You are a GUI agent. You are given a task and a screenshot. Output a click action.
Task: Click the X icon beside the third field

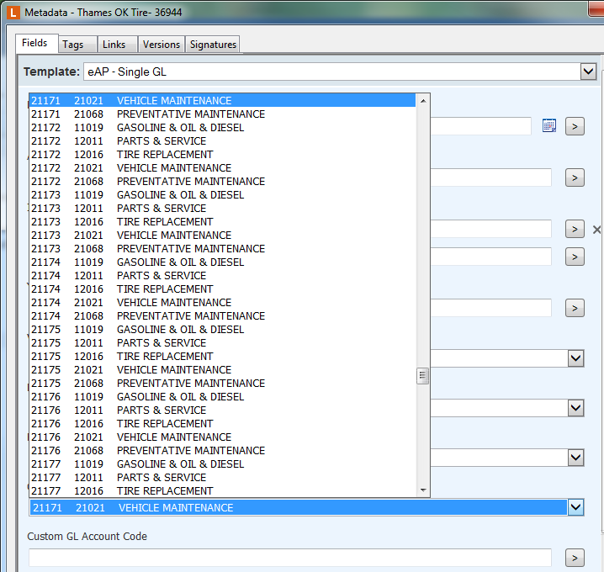pyautogui.click(x=596, y=230)
